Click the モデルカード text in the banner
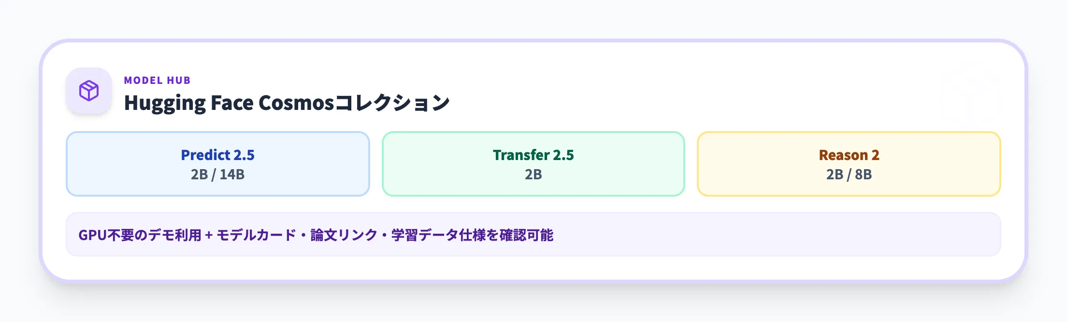Viewport: 1067px width, 322px height. pyautogui.click(x=256, y=235)
